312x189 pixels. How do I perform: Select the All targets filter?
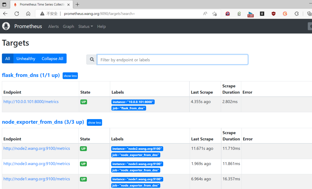(x=8, y=59)
